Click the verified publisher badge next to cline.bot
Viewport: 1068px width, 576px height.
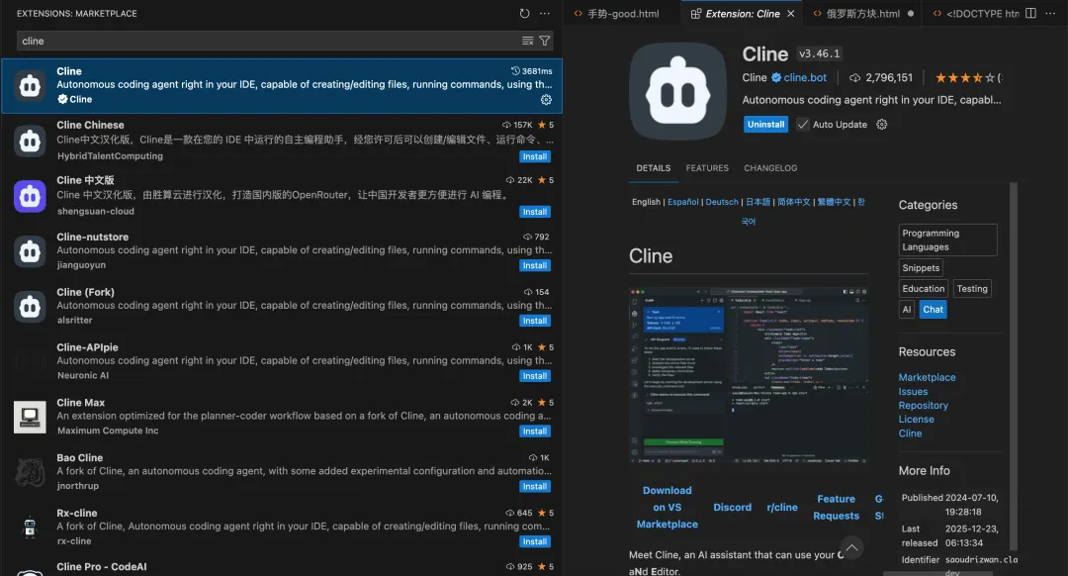tap(776, 78)
